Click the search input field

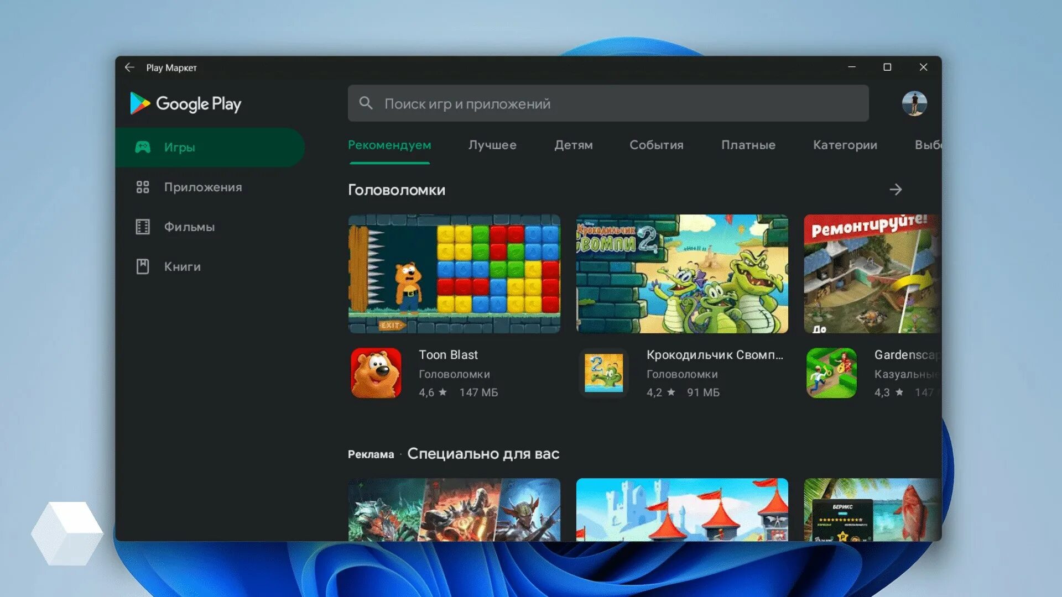coord(608,103)
